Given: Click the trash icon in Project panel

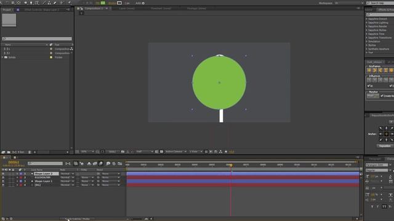Looking at the screenshot, I should [30, 152].
